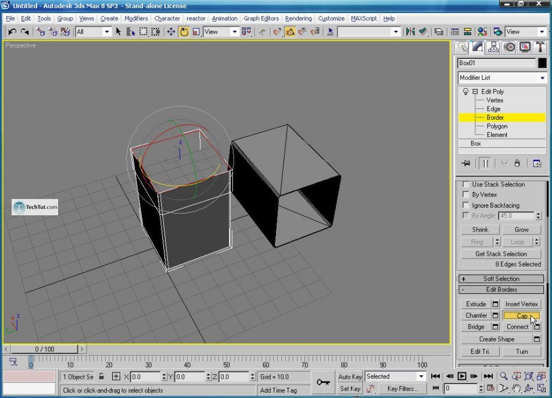Toggle Angle Snap icon

click(290, 32)
